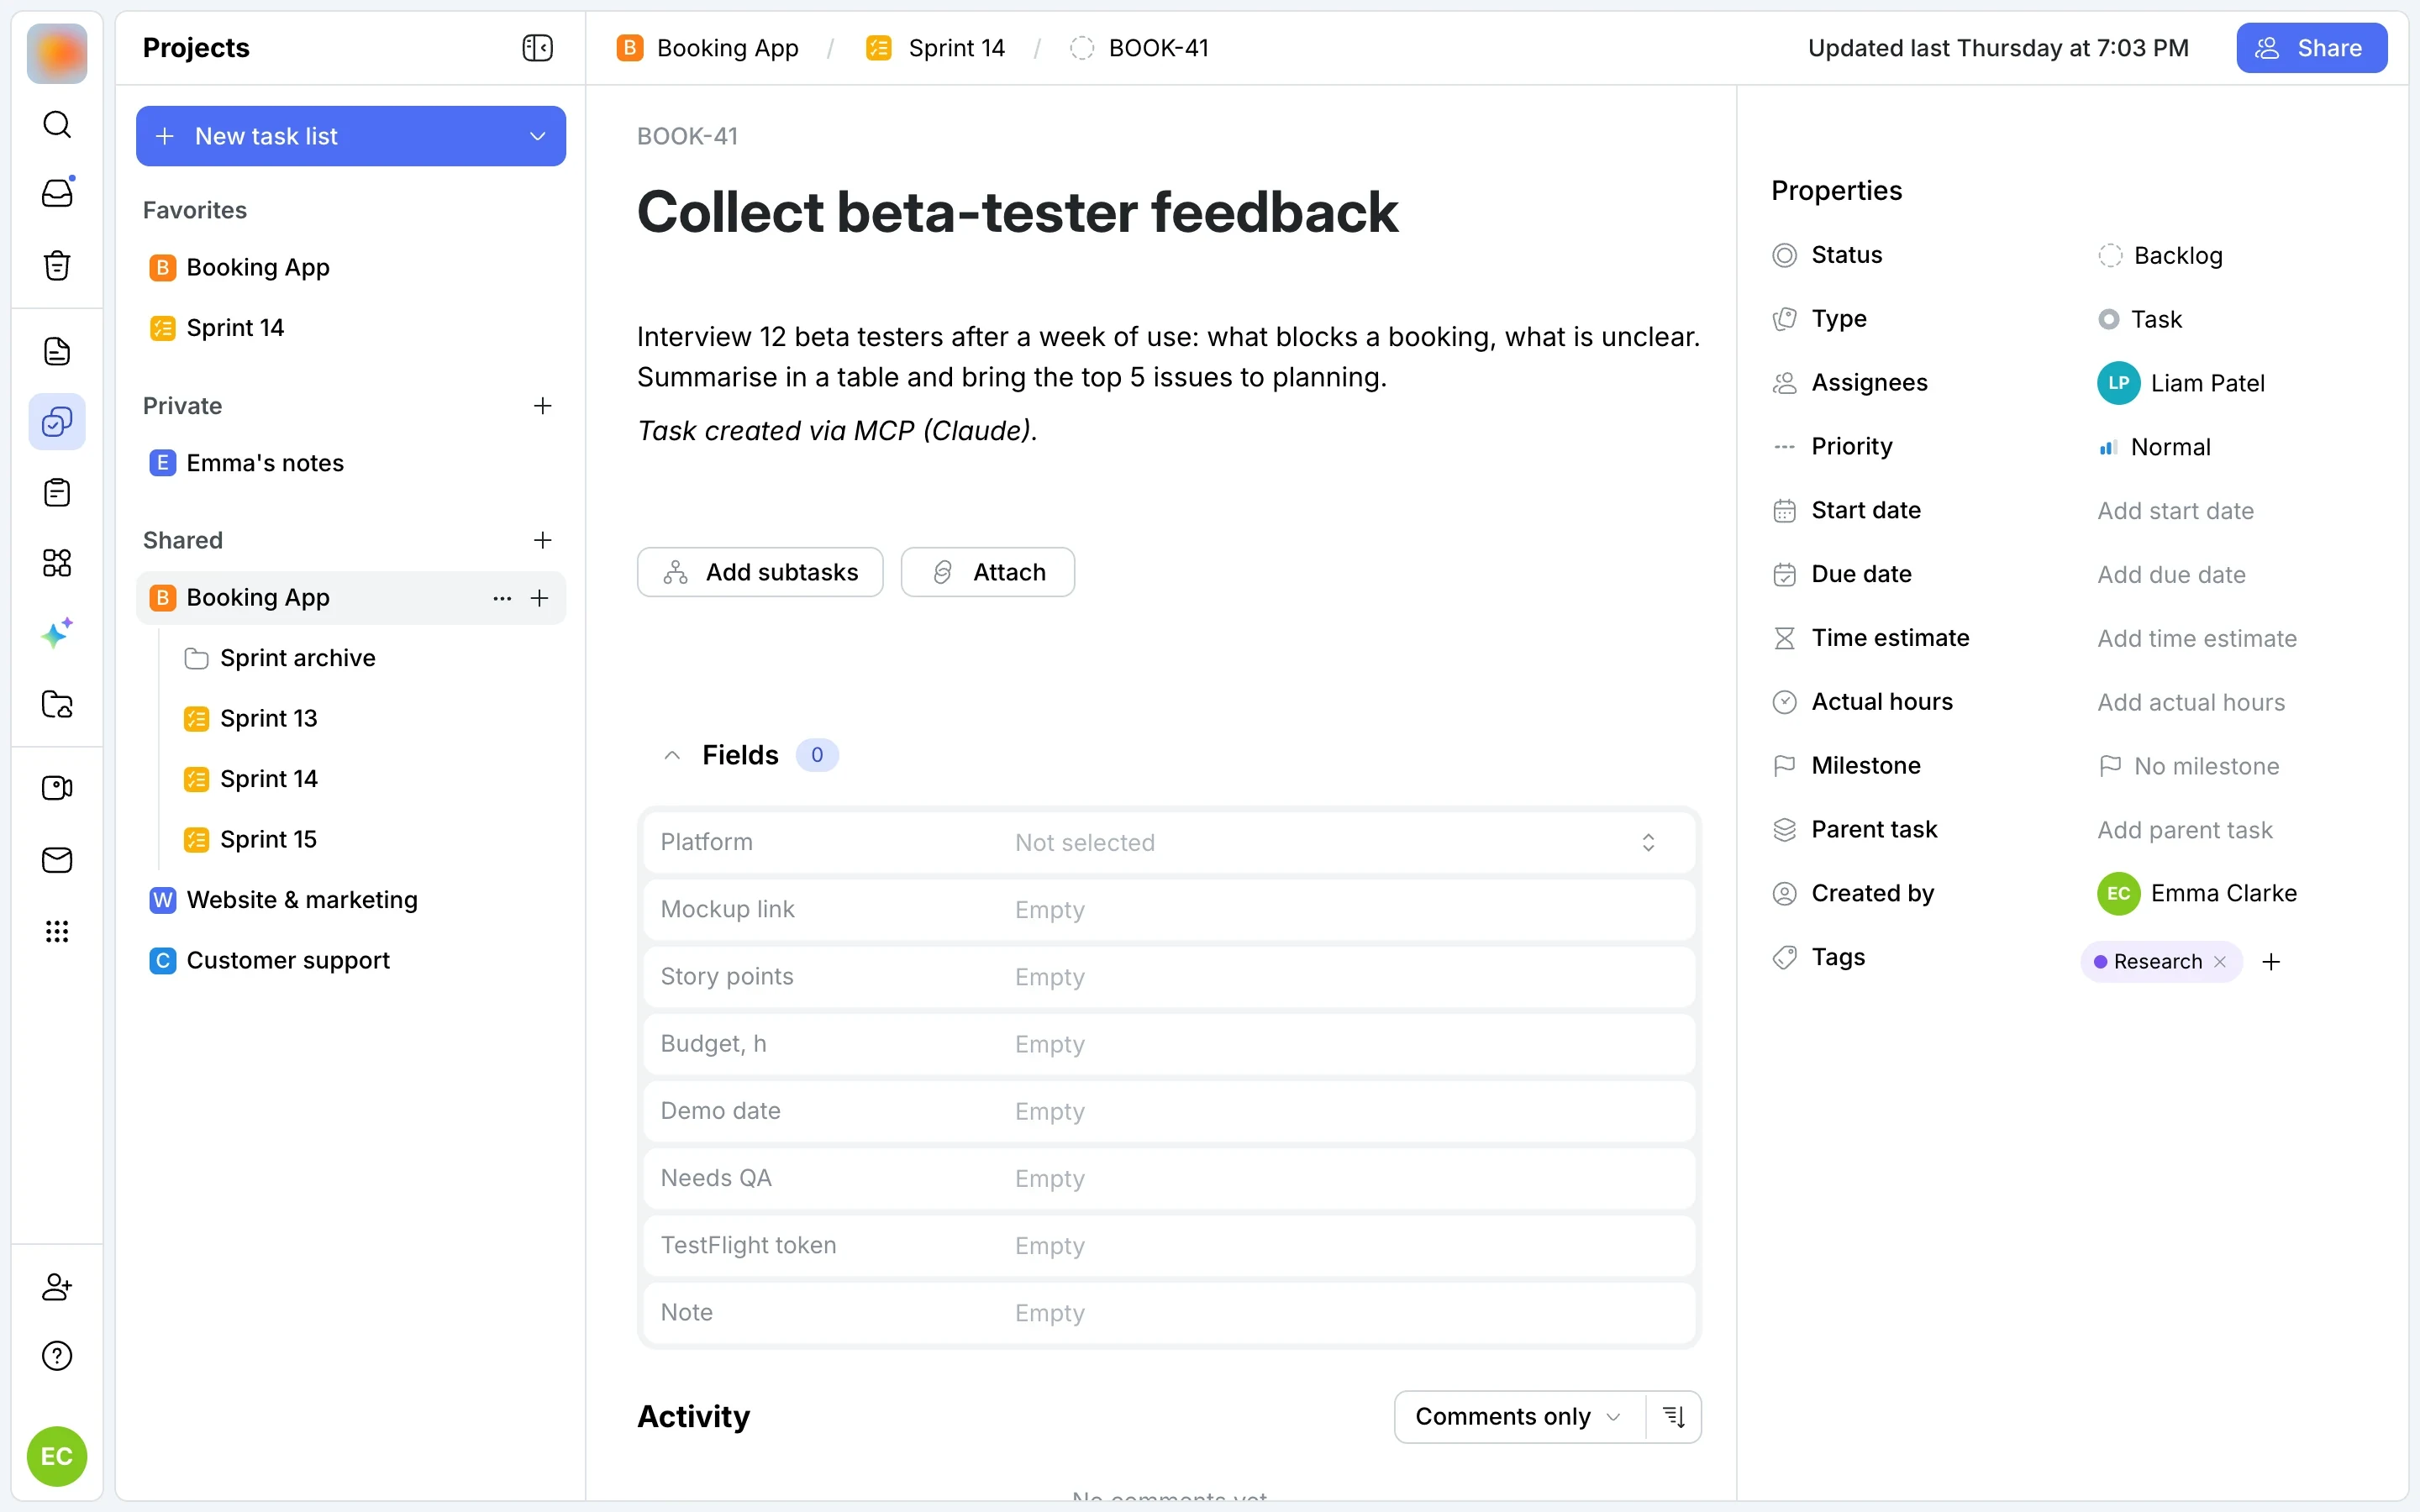Open the Booking App more options ellipsis
The height and width of the screenshot is (1512, 2420).
tap(502, 598)
